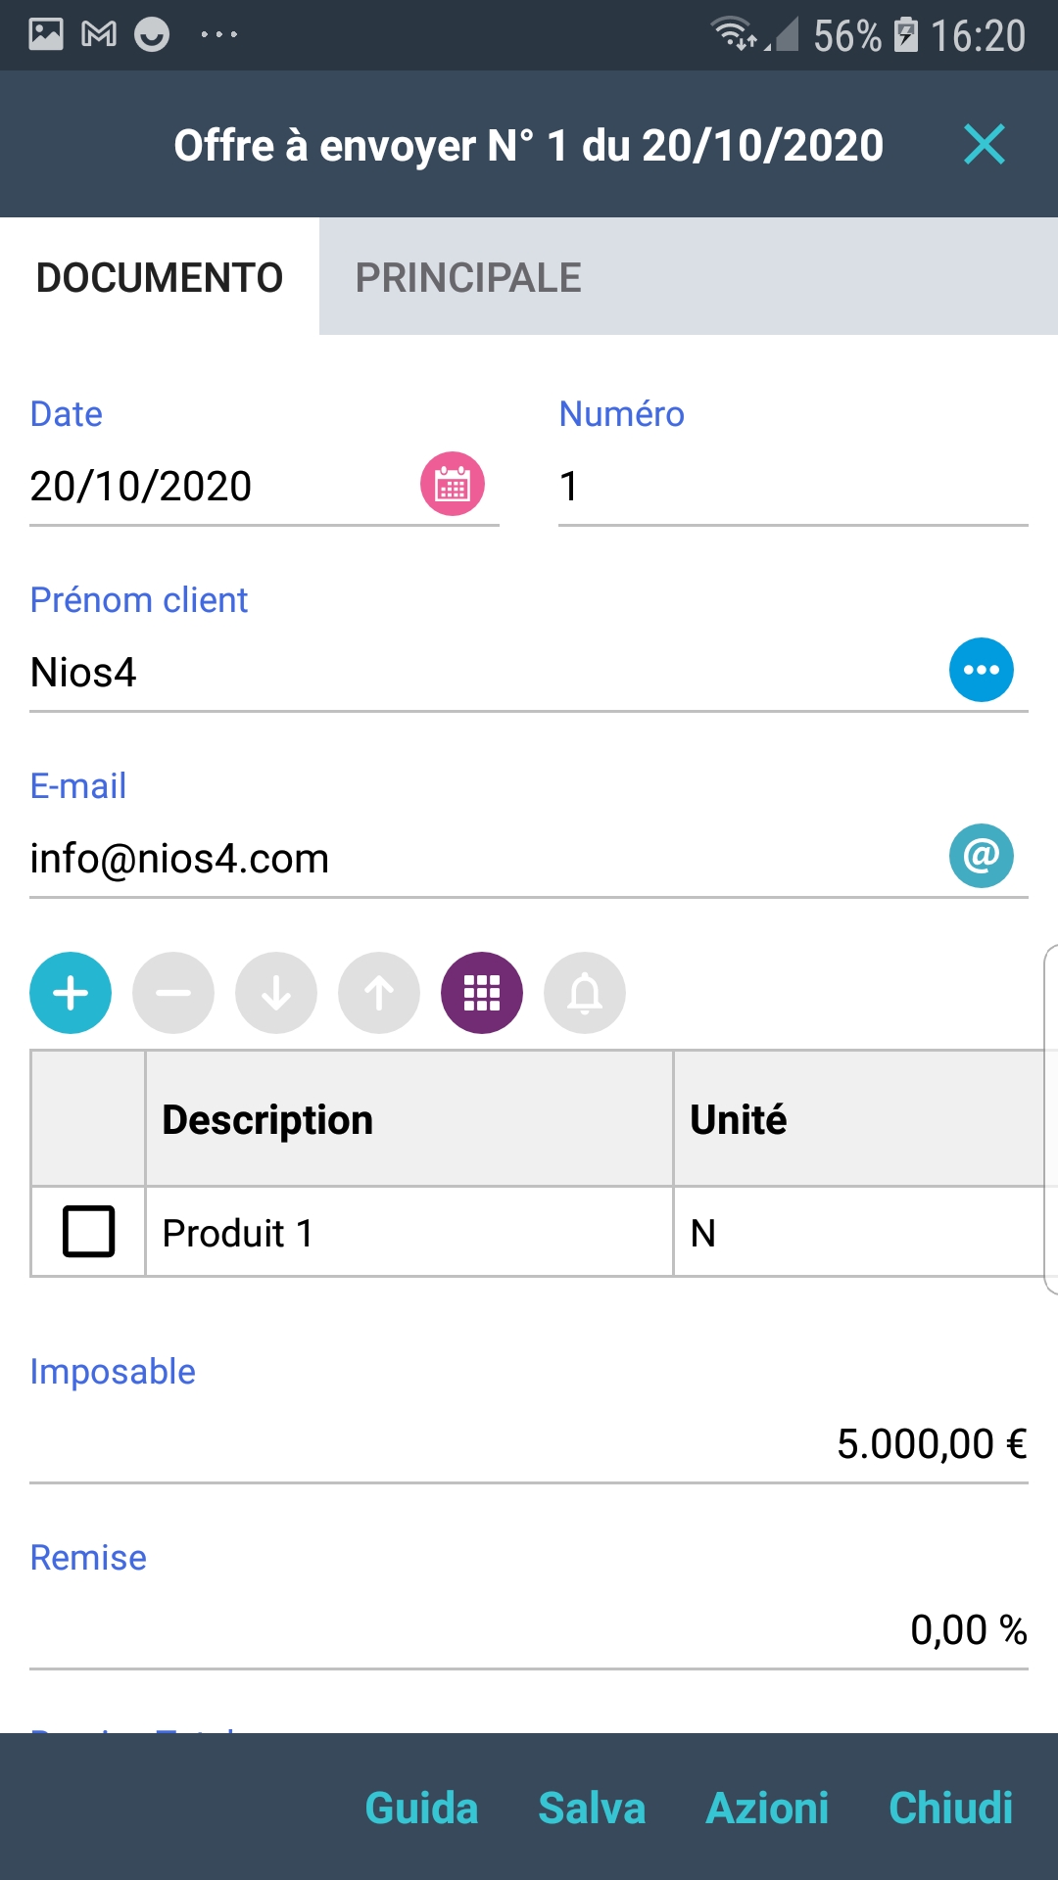Screen dimensions: 1058x1880
Task: Edit the Remise percentage field
Action: [529, 1630]
